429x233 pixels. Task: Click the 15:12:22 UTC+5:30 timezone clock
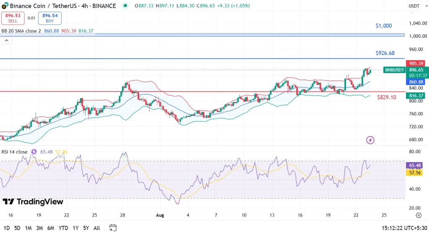pos(404,228)
